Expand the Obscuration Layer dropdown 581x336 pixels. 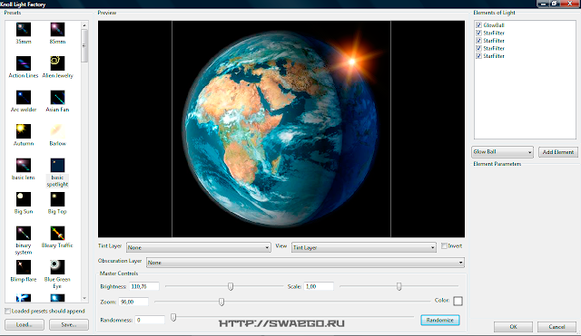click(305, 263)
